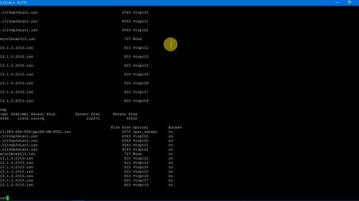359x201 pixels.
Task: Click the ro access value for vtopt22
Action: [x=171, y=150]
